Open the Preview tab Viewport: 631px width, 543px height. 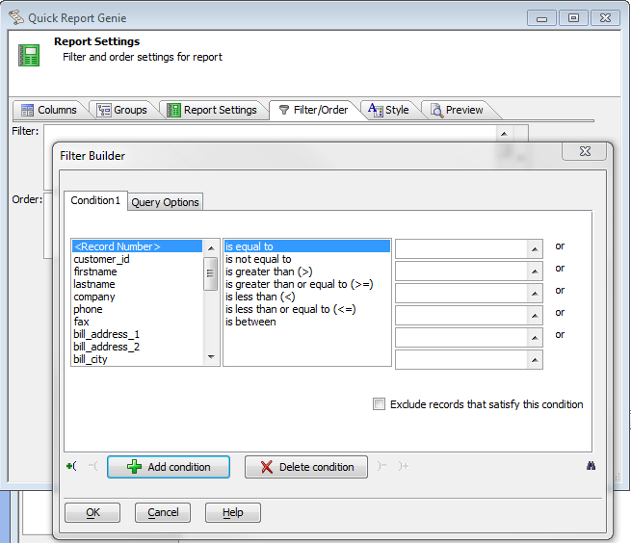pyautogui.click(x=458, y=110)
